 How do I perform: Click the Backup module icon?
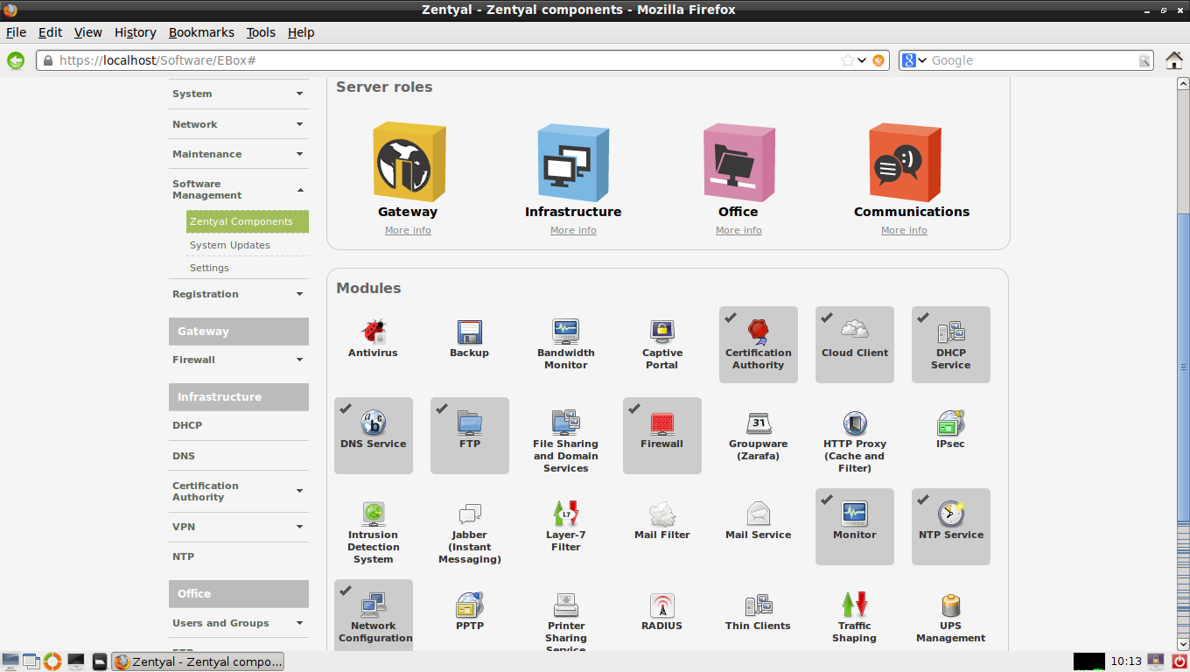[469, 335]
